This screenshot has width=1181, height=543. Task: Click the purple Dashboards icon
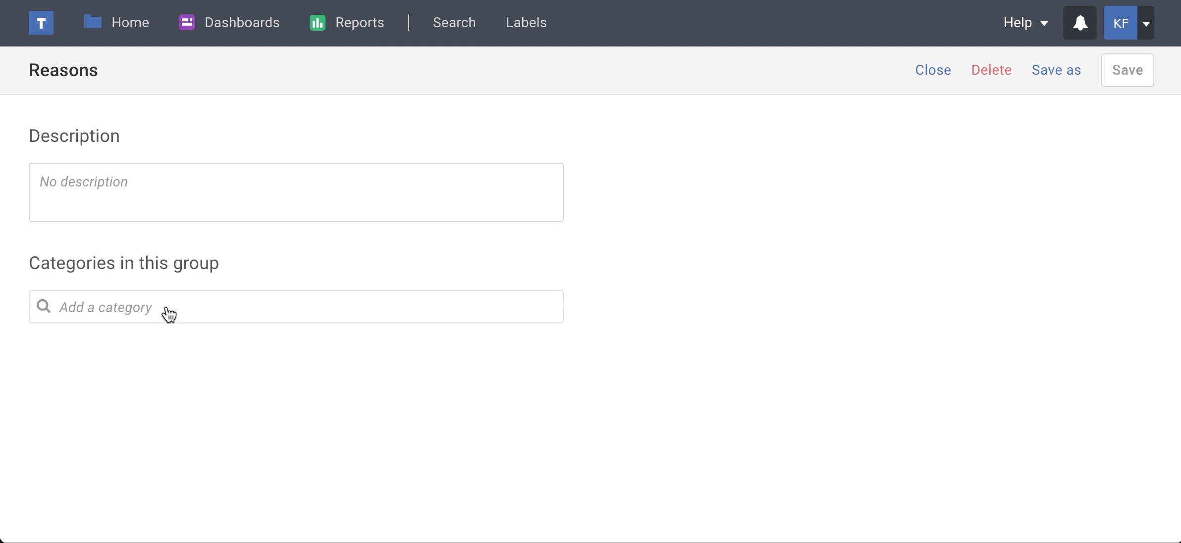(x=187, y=22)
